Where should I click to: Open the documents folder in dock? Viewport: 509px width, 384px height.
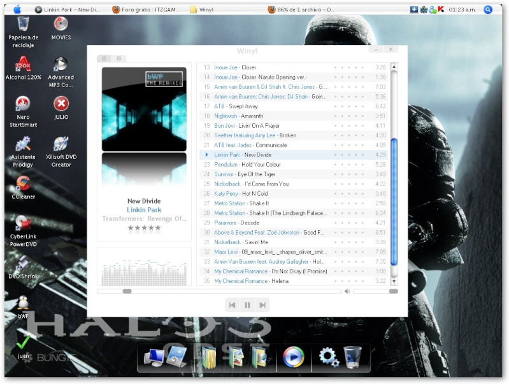tap(209, 357)
